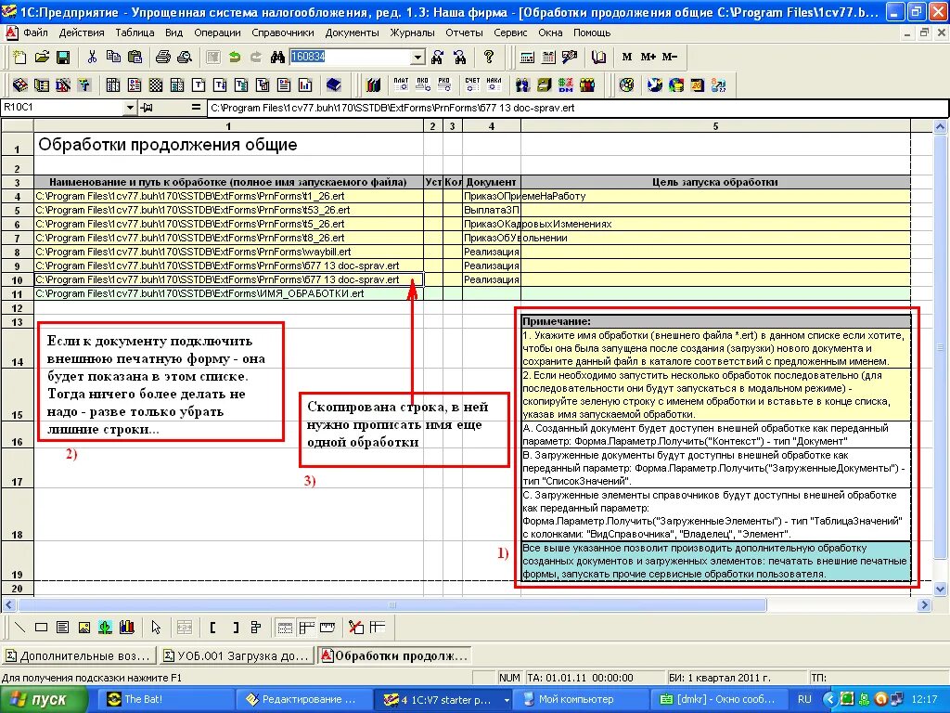This screenshot has width=950, height=713.
Task: Click the Cut scissors icon
Action: (92, 57)
